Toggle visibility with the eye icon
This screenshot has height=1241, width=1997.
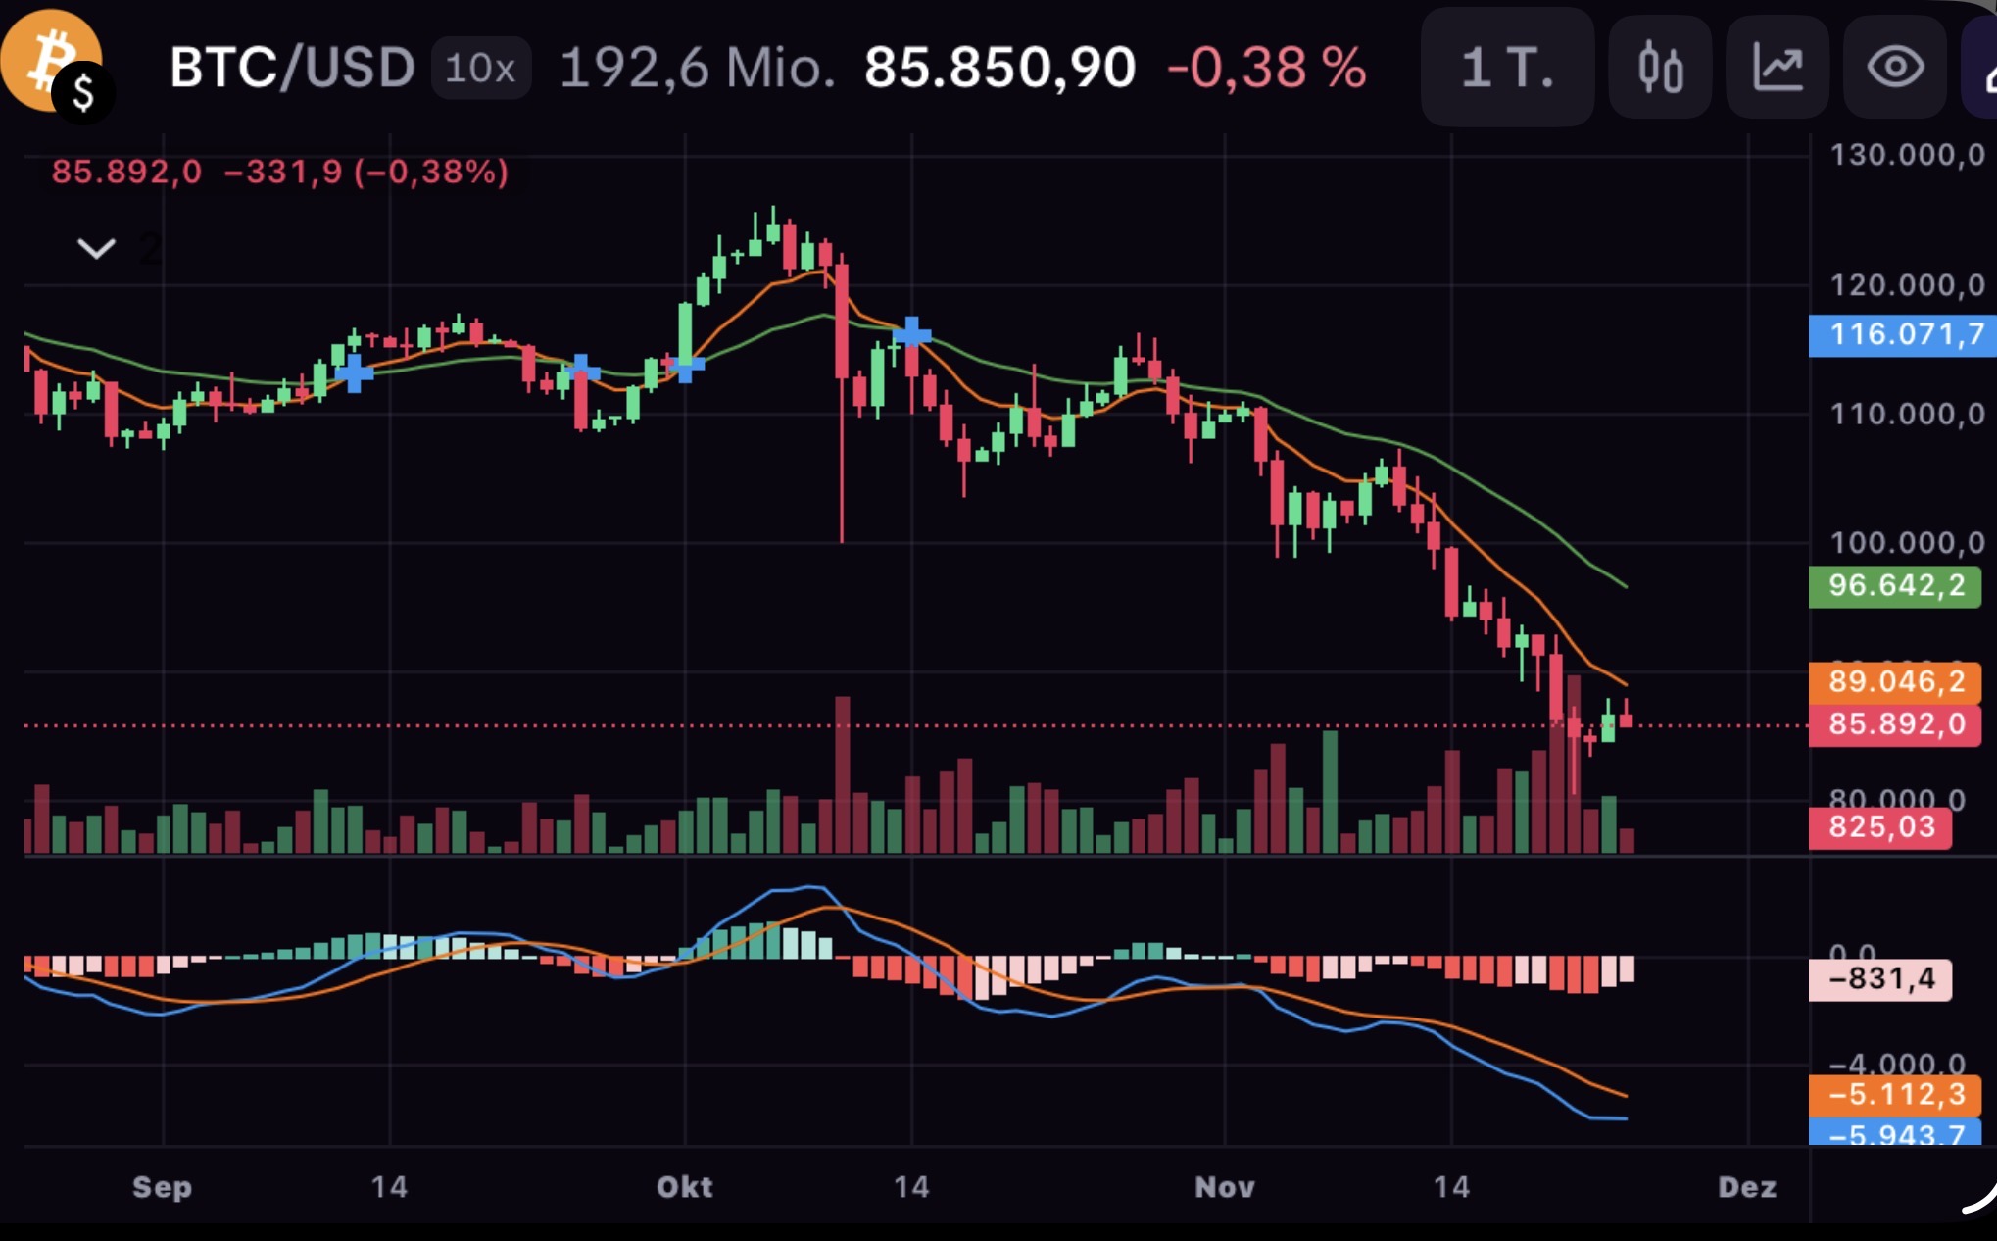click(x=1894, y=68)
